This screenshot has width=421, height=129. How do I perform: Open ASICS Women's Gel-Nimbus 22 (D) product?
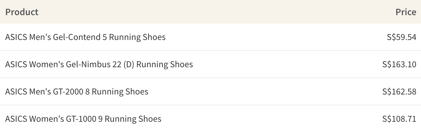tap(99, 64)
